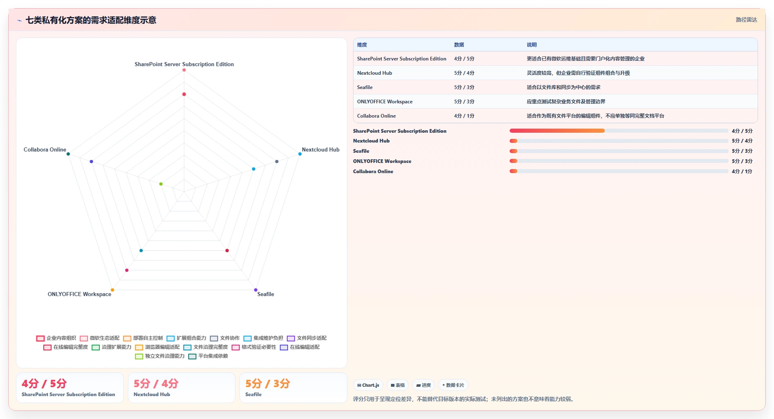Toggle 文件协作 legend series
Image resolution: width=774 pixels, height=419 pixels.
tap(225, 338)
